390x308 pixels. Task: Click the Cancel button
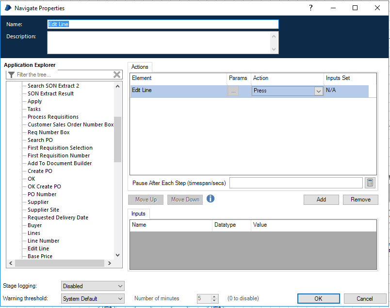[365, 299]
